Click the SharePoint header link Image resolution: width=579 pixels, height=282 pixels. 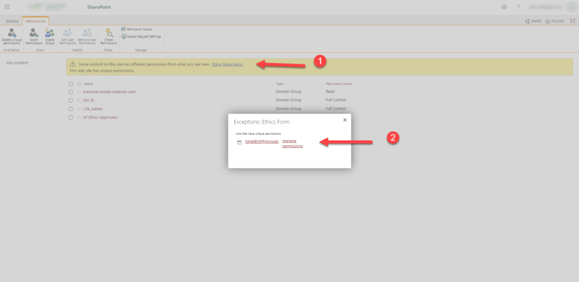pos(98,7)
